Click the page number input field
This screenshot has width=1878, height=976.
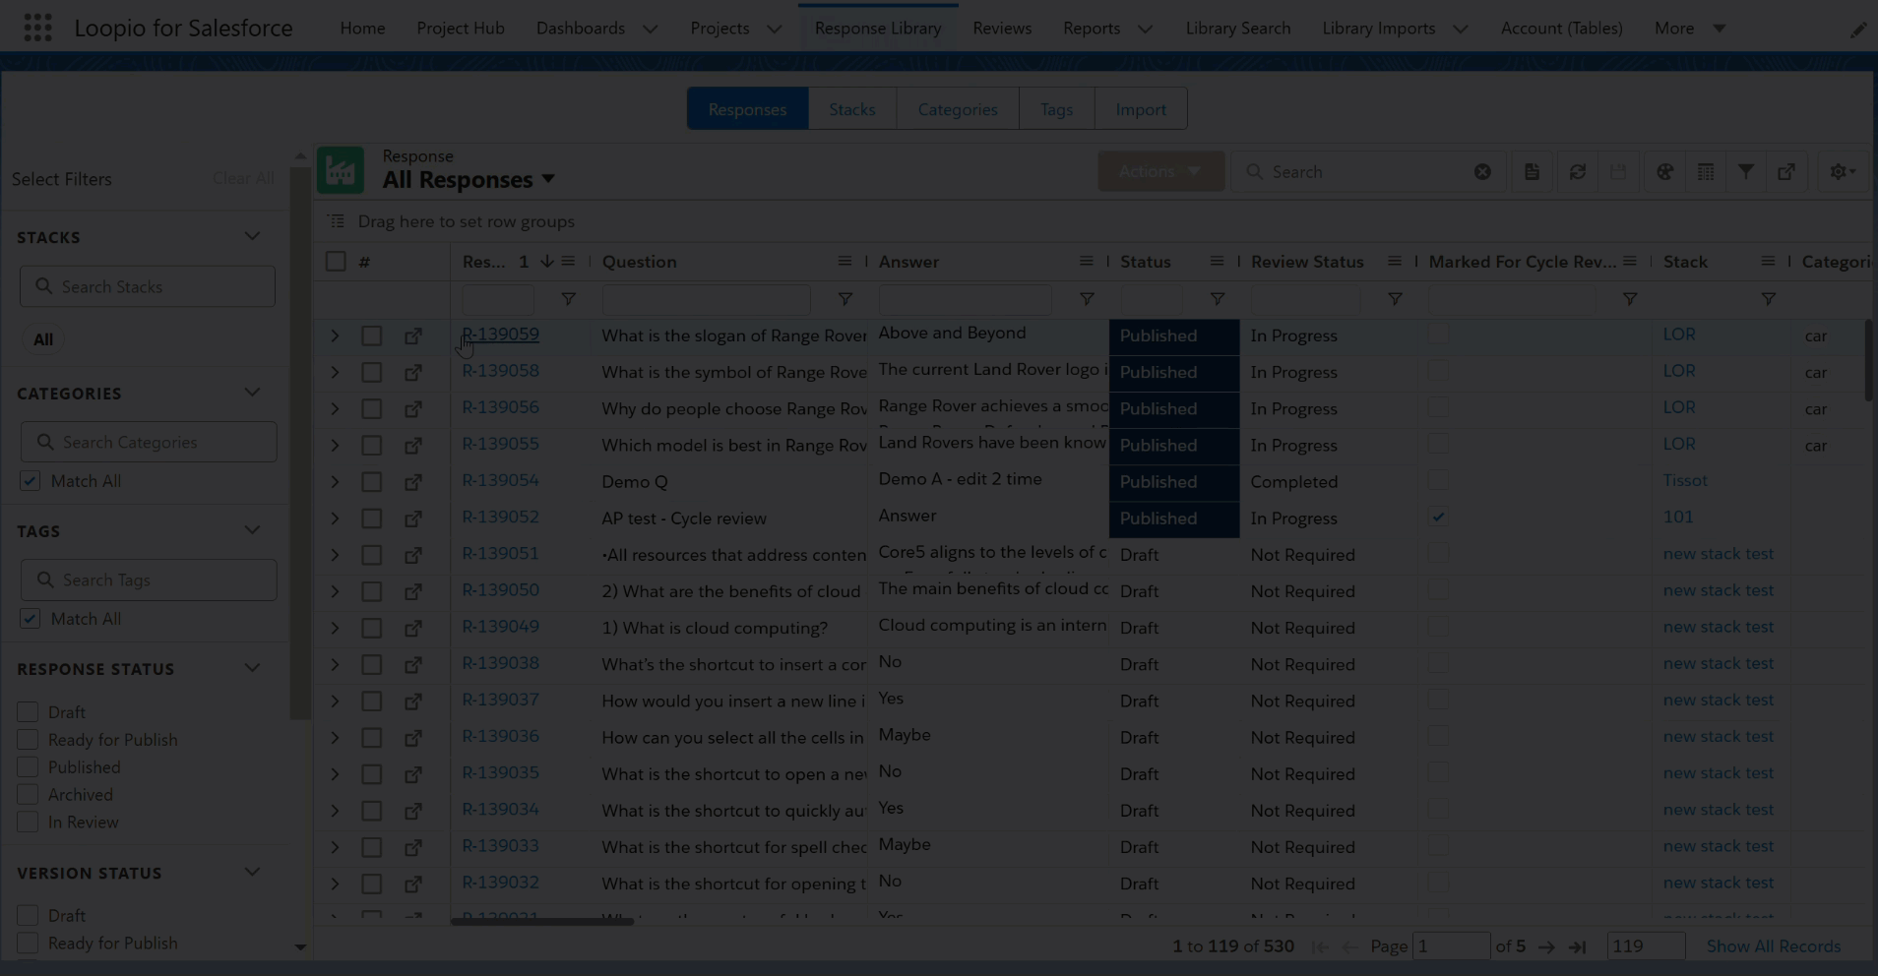pos(1451,946)
